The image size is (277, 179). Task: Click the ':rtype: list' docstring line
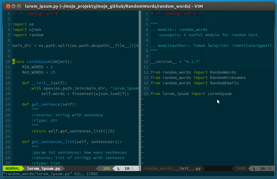coord(46,163)
